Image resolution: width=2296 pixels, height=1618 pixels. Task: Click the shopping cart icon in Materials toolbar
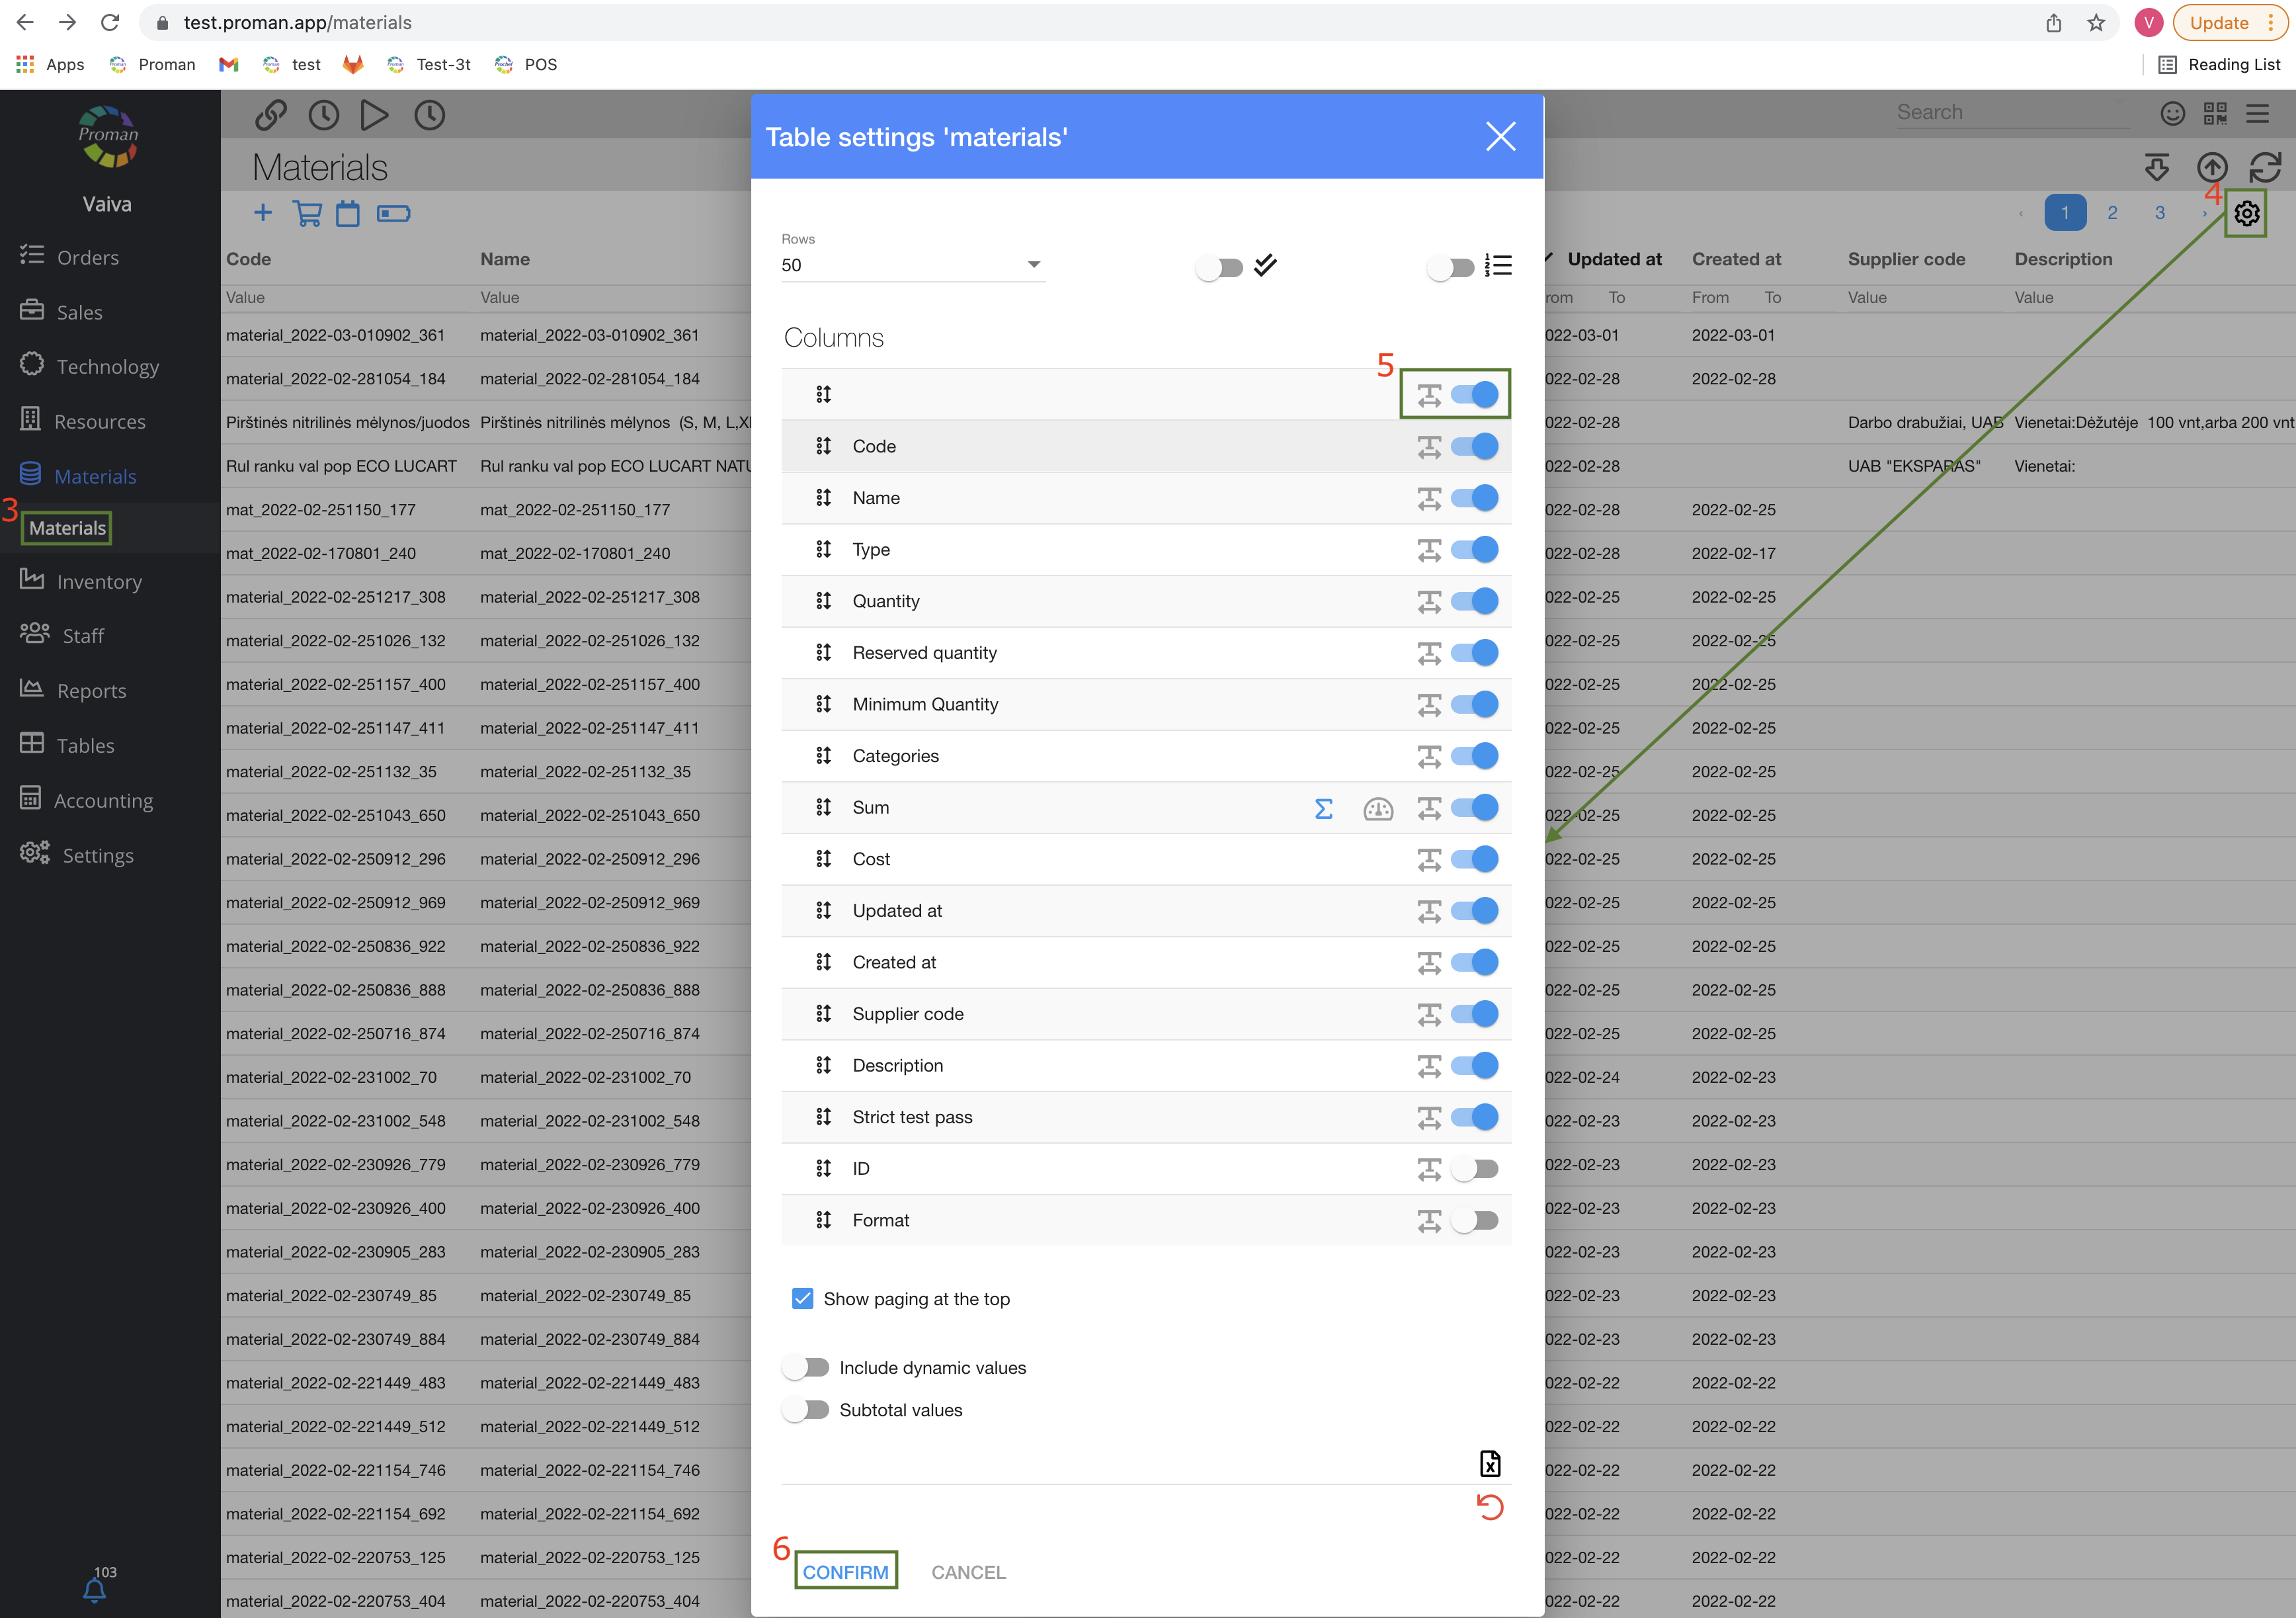(x=307, y=213)
